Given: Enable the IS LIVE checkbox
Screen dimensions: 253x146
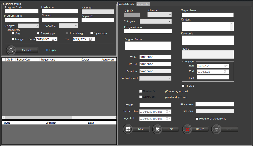Looking at the screenshot, I should [183, 86].
